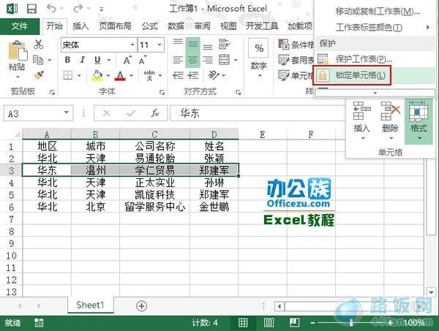439x331 pixels.
Task: Click the 格式 (Format) cells button
Action: point(419,121)
